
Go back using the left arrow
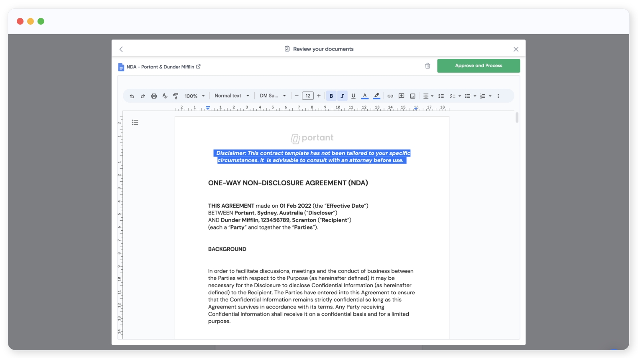(121, 49)
